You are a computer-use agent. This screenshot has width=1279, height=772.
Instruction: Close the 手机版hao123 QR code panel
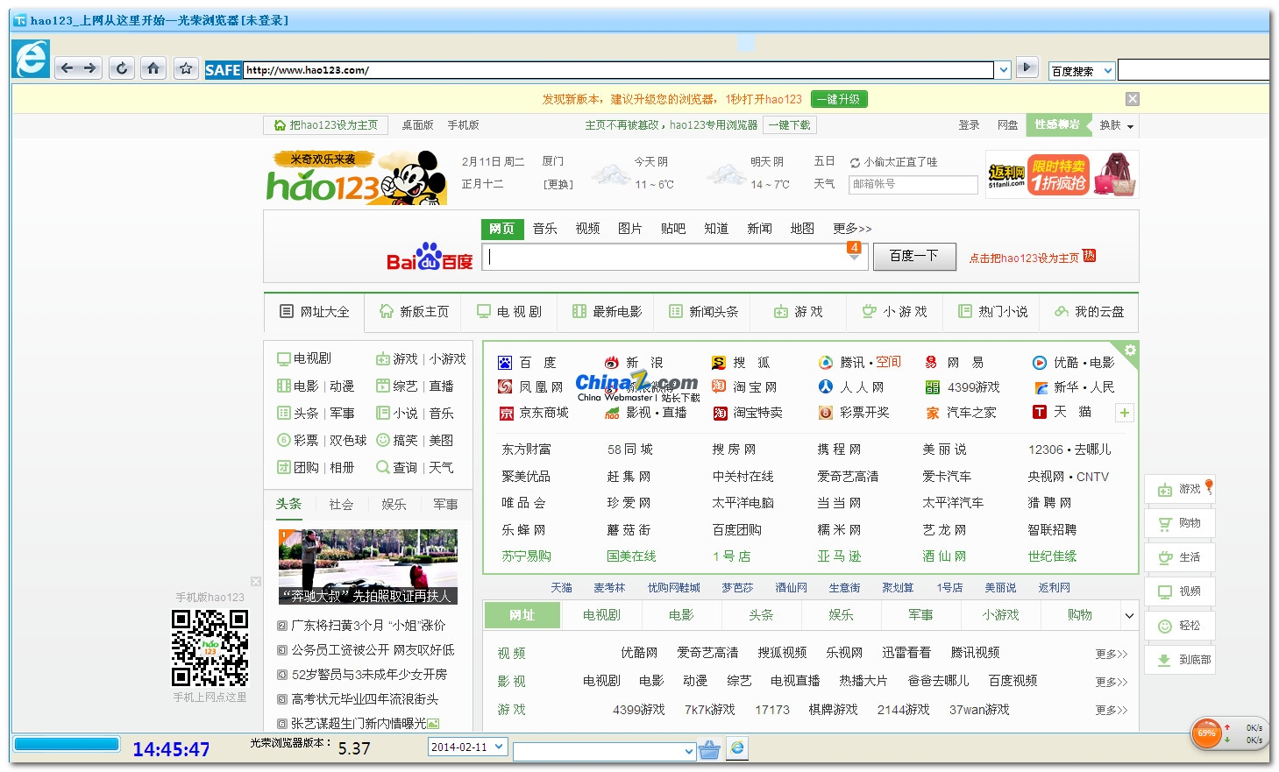[256, 581]
